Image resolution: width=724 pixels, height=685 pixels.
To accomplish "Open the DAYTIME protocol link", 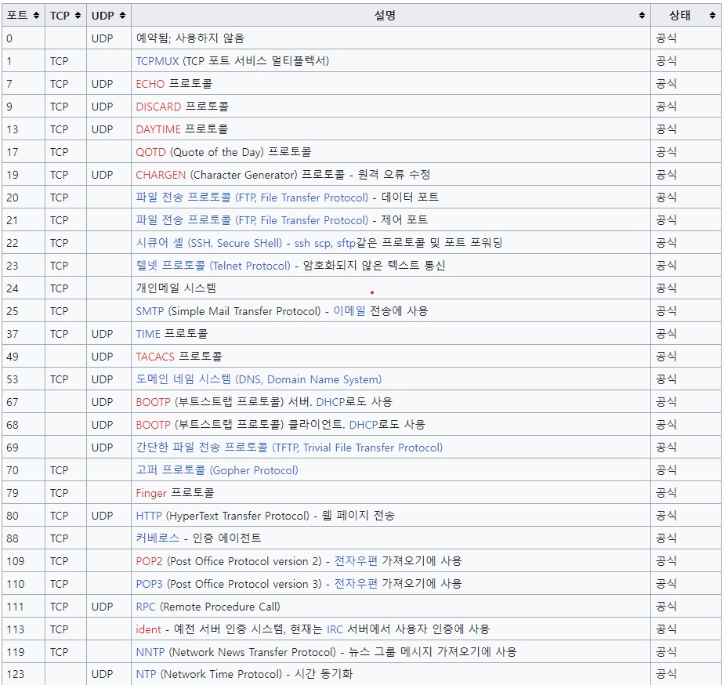I will (x=158, y=129).
